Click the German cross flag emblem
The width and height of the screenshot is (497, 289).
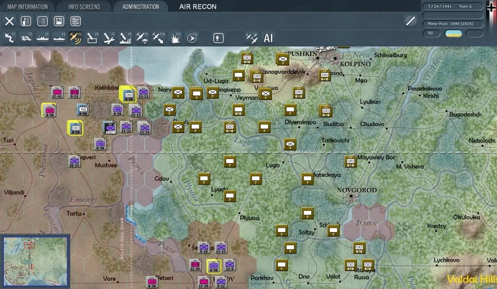coord(491,8)
